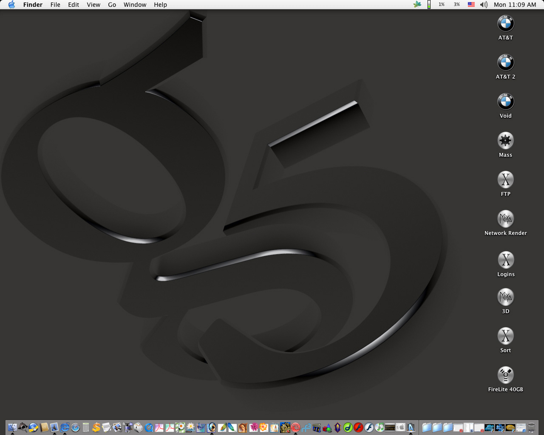Viewport: 544px width, 435px height.
Task: Open the volume control in menu bar
Action: click(x=484, y=5)
